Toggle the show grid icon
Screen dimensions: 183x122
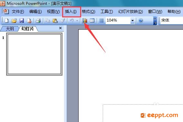(101, 21)
